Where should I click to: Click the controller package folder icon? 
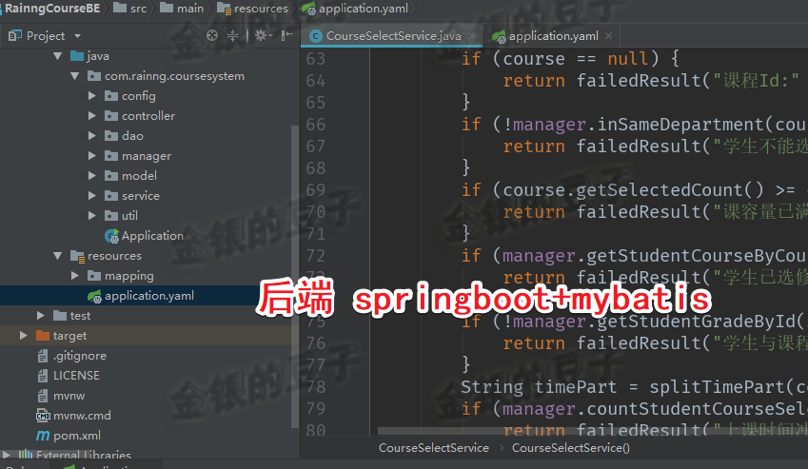pos(111,116)
